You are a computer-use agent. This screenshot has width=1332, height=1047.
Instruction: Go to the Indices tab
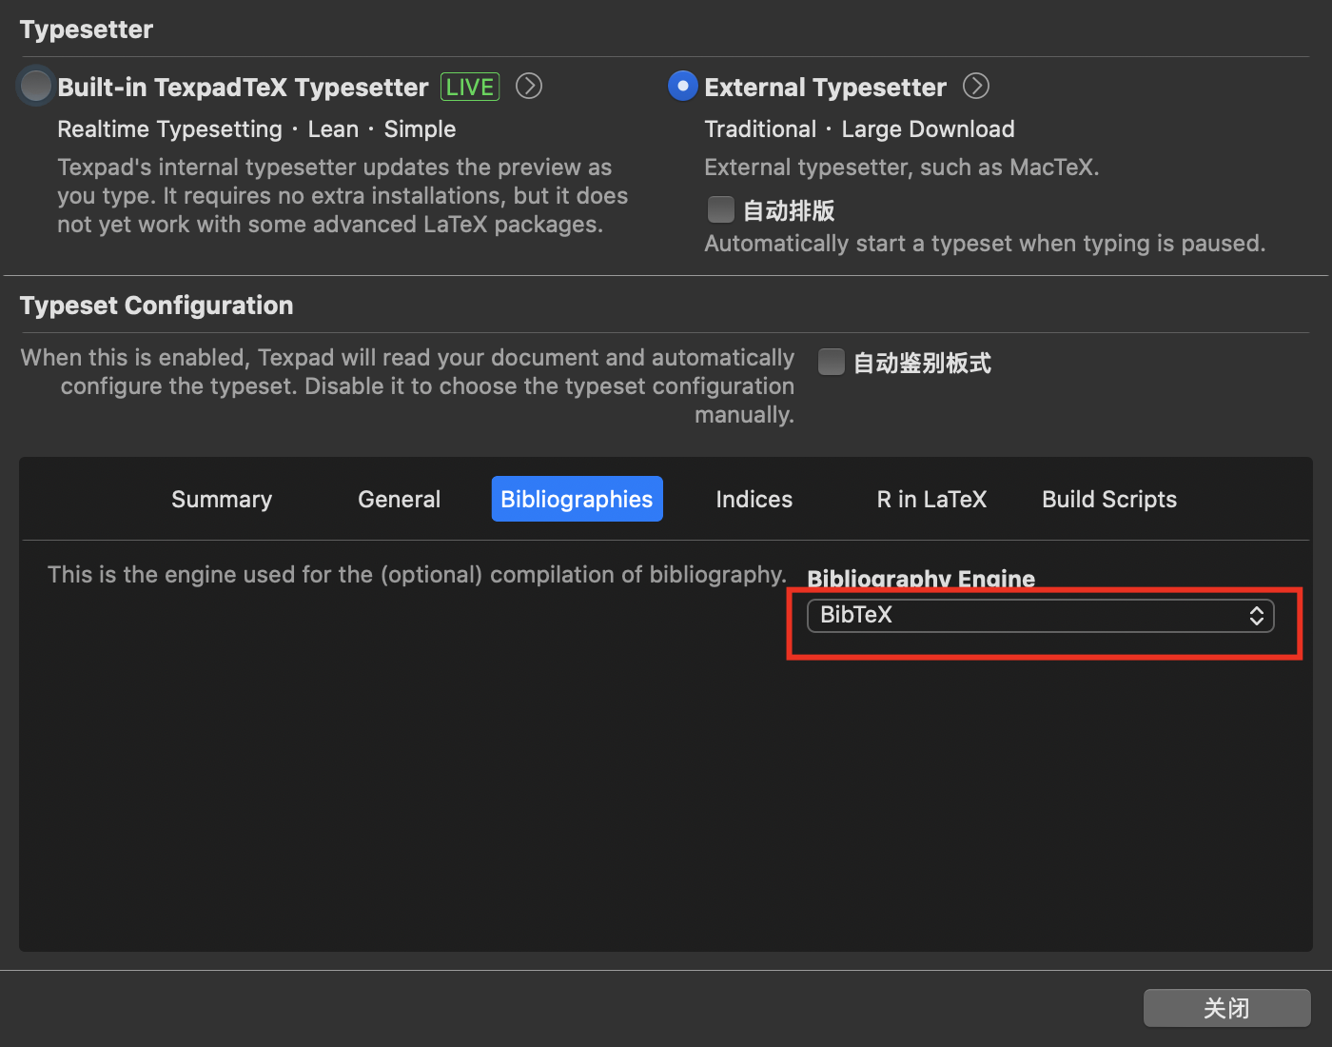754,500
